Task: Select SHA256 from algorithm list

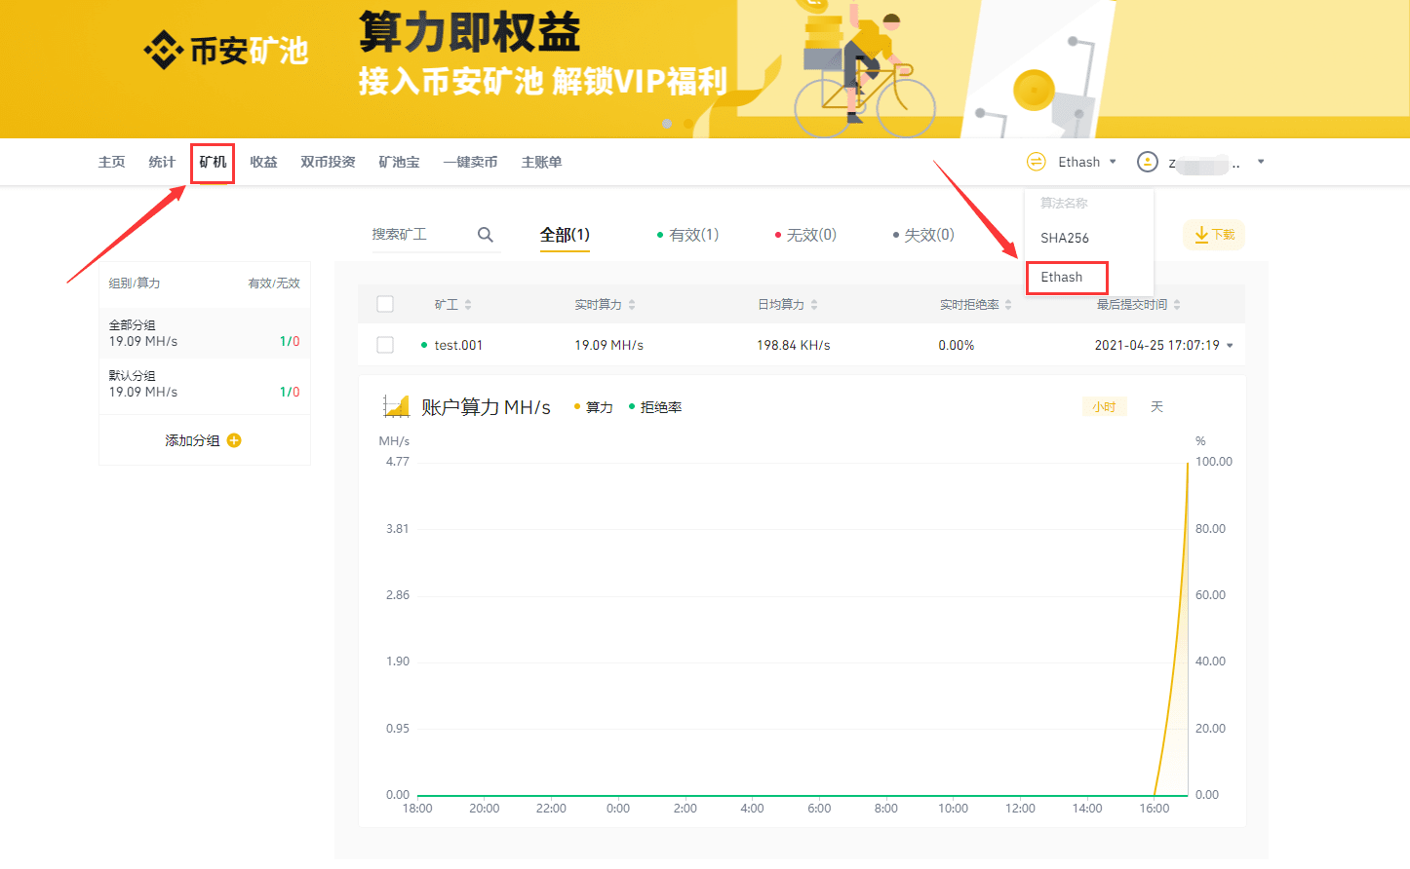Action: pyautogui.click(x=1064, y=238)
